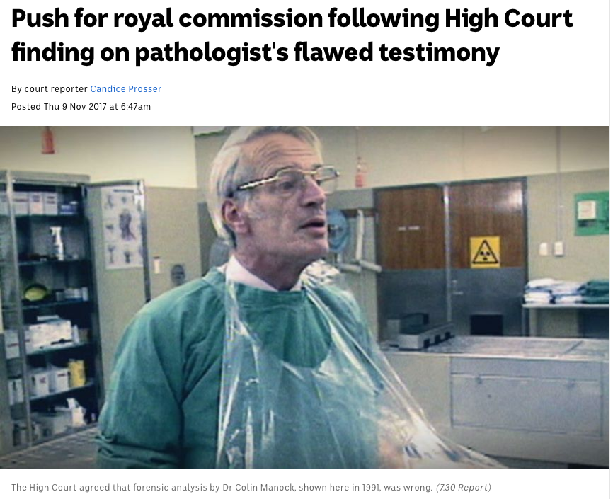Click the 'Dr Colin Manock' name in caption
The image size is (613, 499).
(x=256, y=488)
